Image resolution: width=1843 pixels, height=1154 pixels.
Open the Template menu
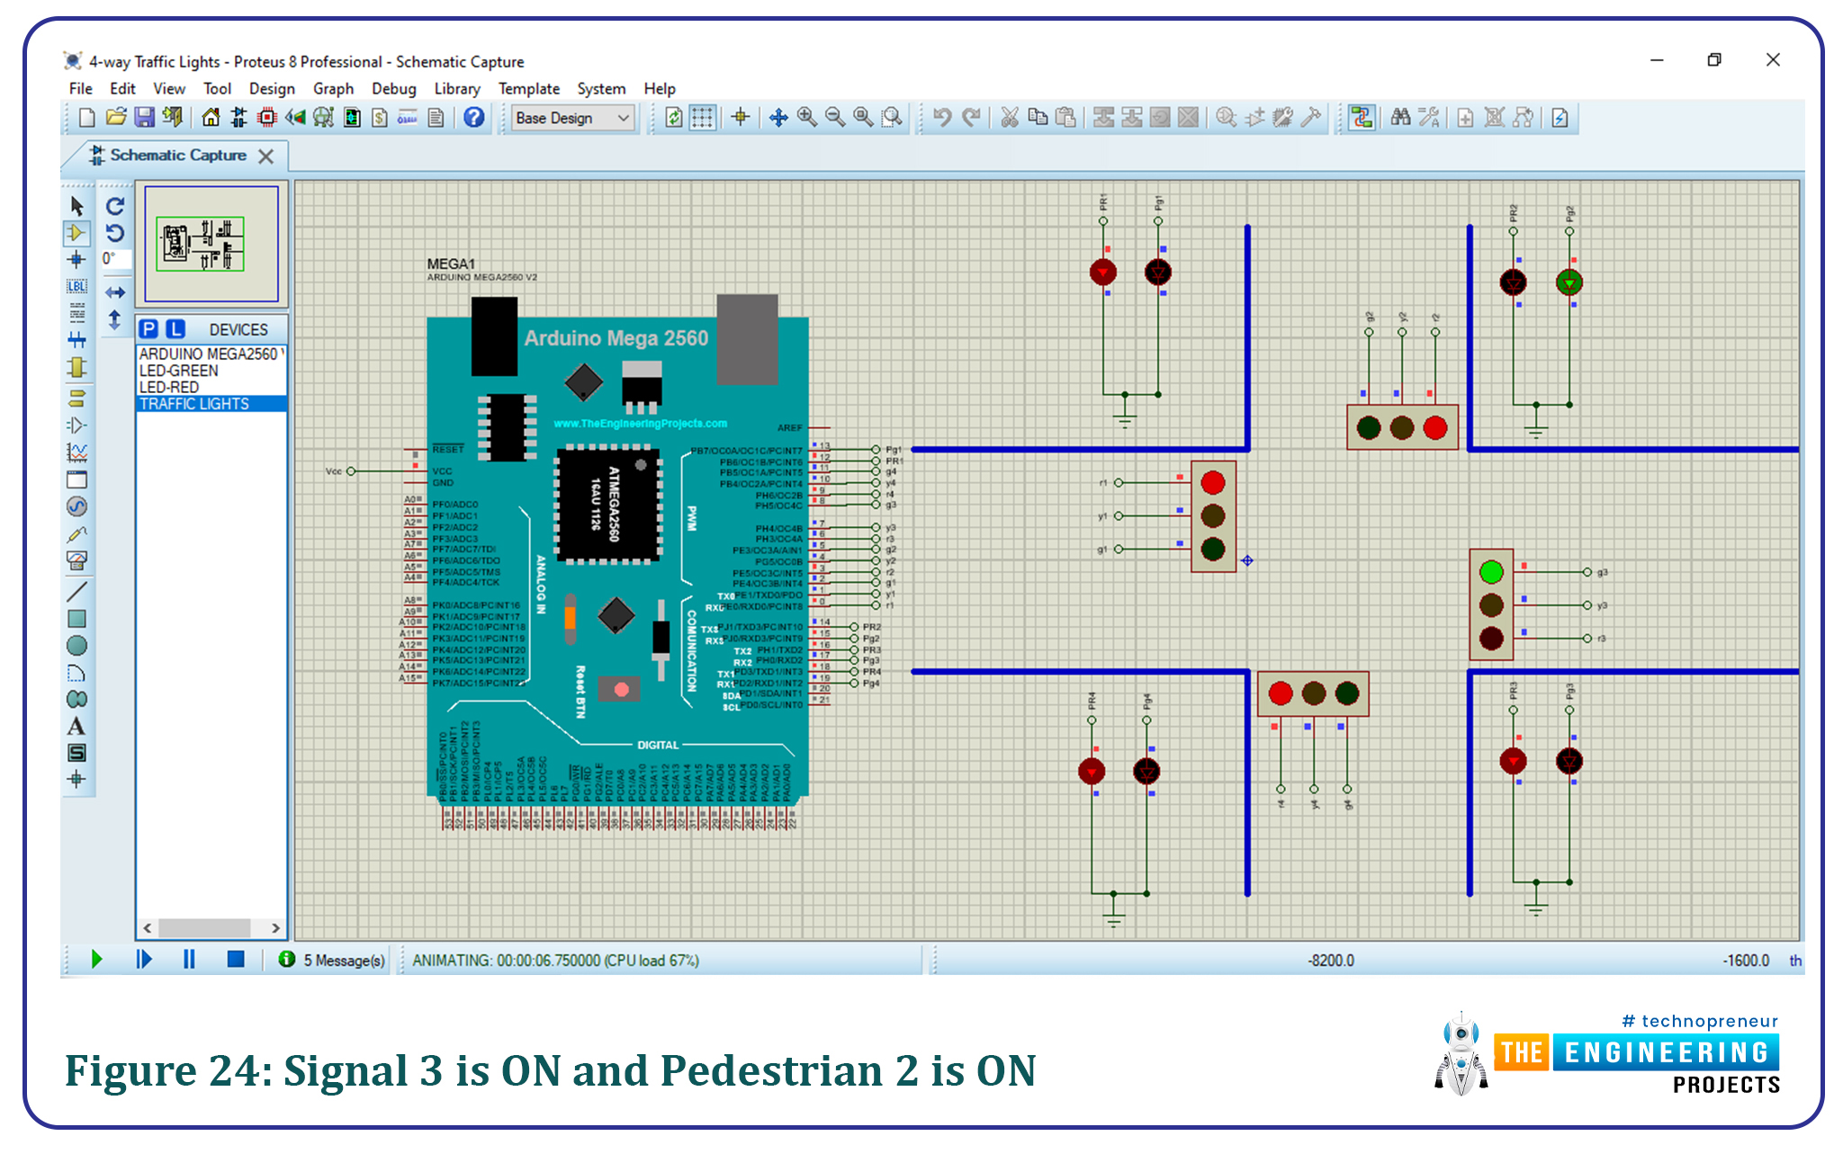point(529,88)
